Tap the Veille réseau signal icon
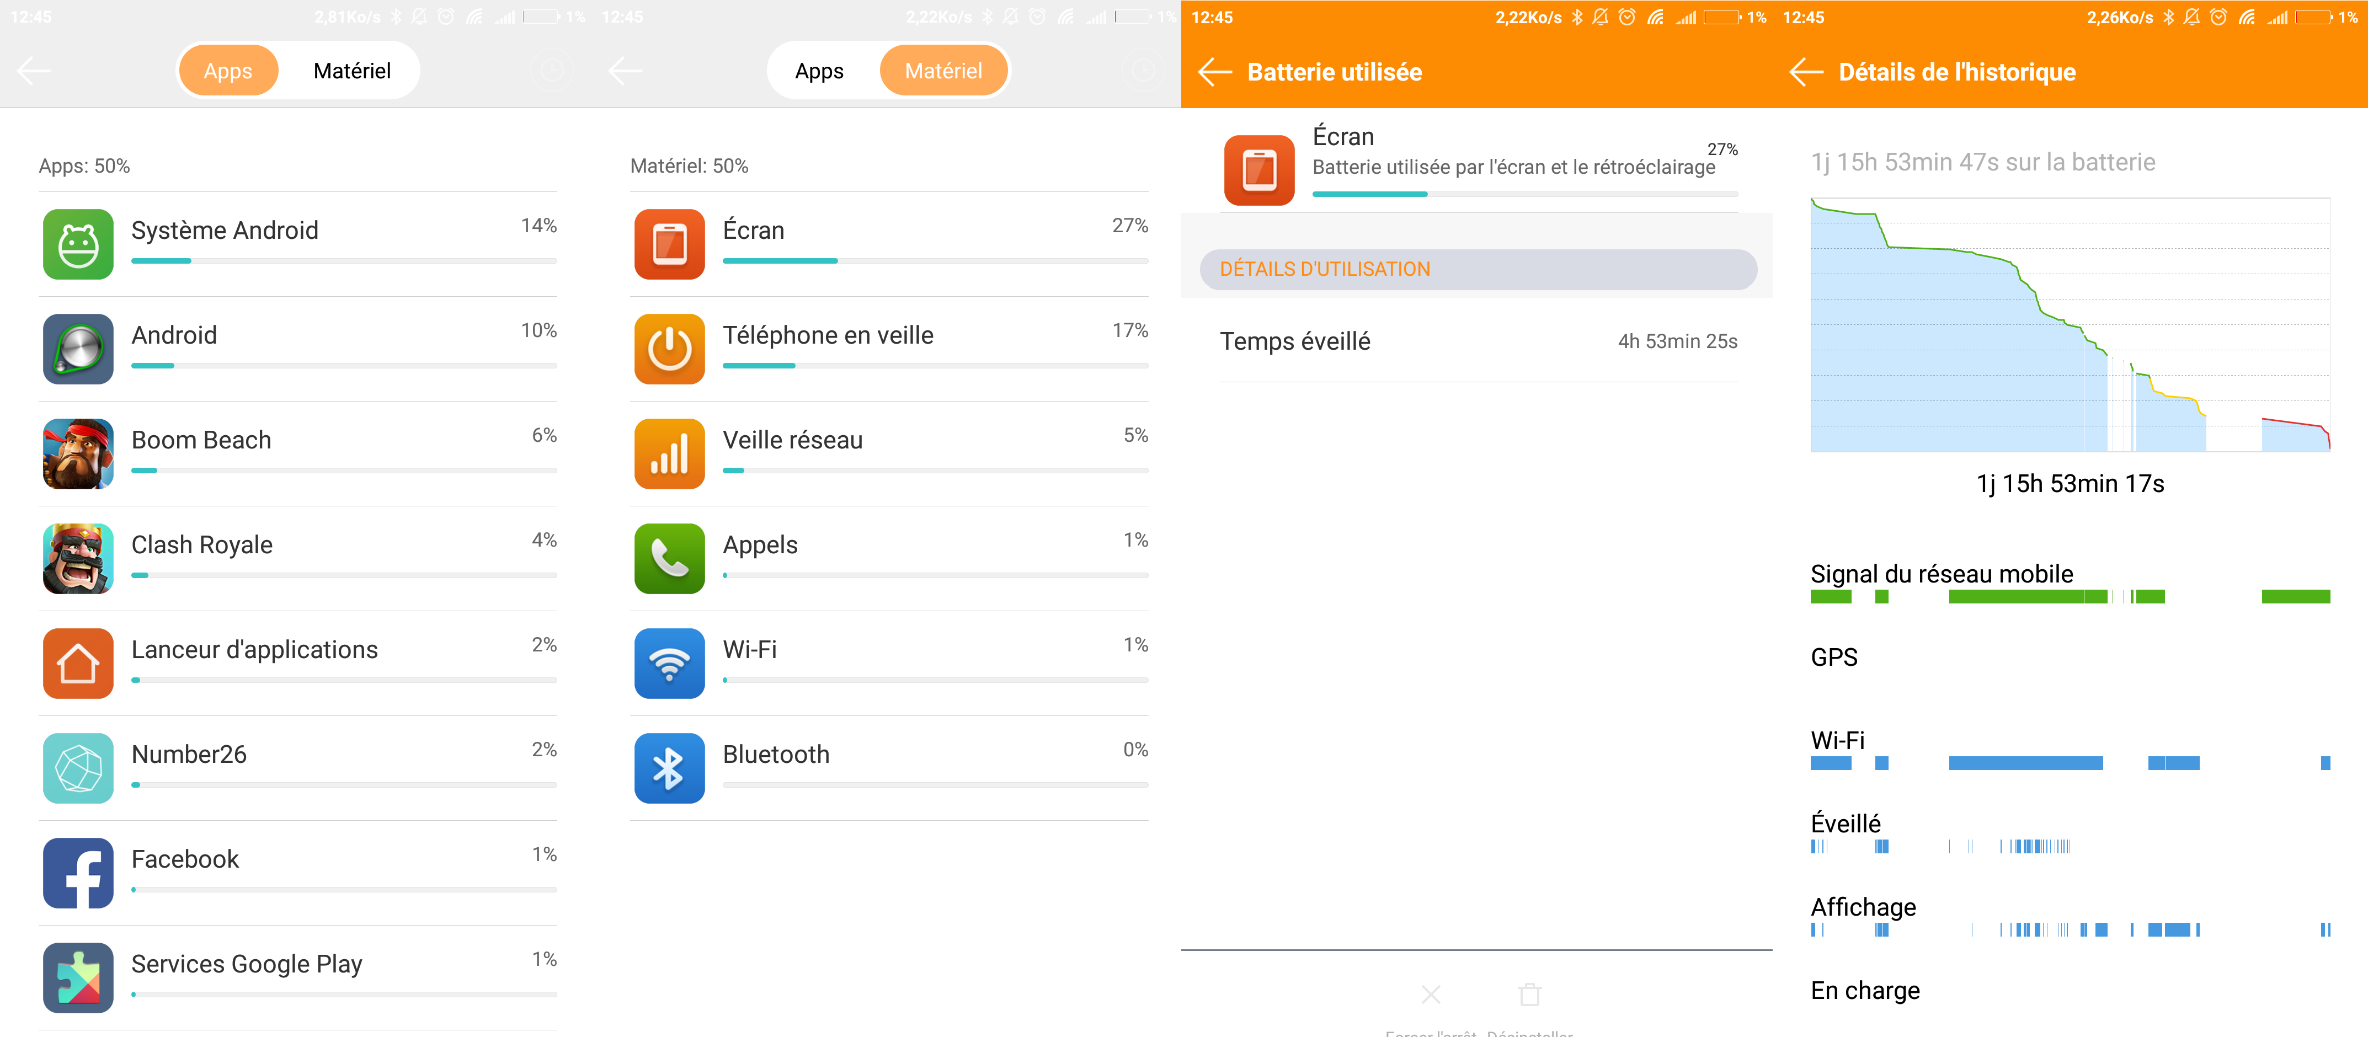 click(x=669, y=454)
